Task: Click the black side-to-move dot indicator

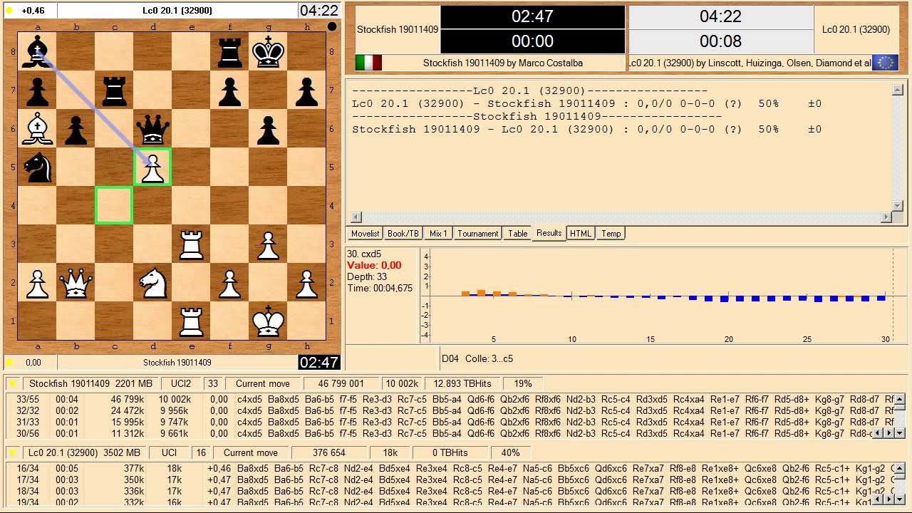Action: click(331, 26)
